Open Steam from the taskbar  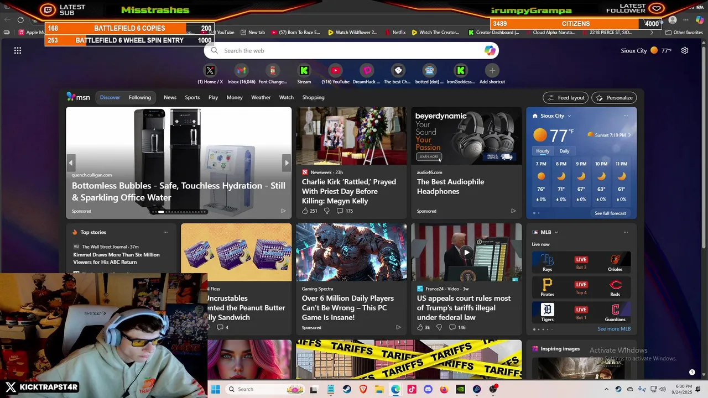point(347,389)
